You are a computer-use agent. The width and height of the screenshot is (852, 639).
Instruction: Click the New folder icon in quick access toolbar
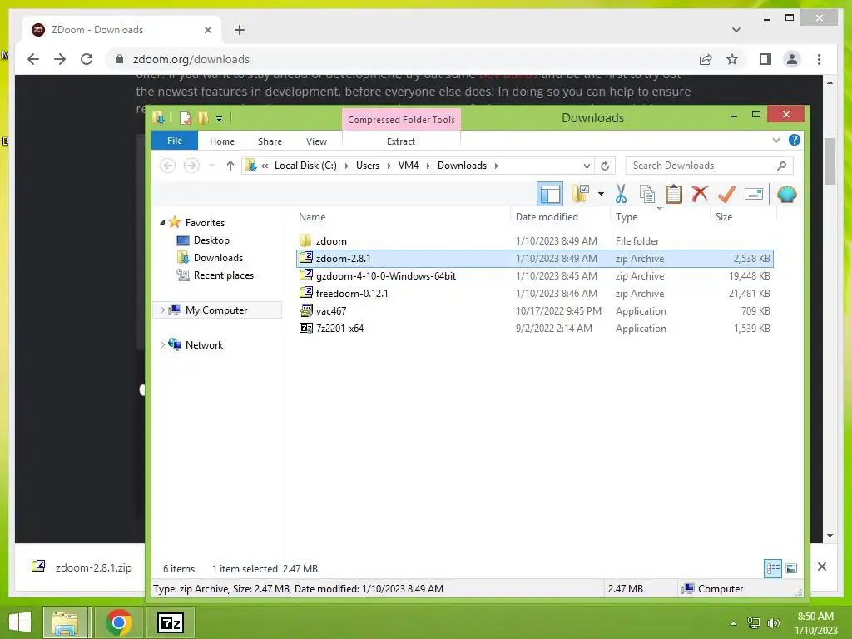tap(203, 118)
